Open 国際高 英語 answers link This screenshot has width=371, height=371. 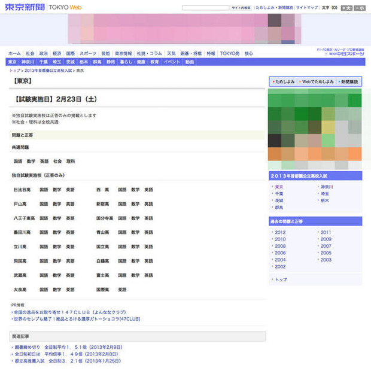click(122, 290)
